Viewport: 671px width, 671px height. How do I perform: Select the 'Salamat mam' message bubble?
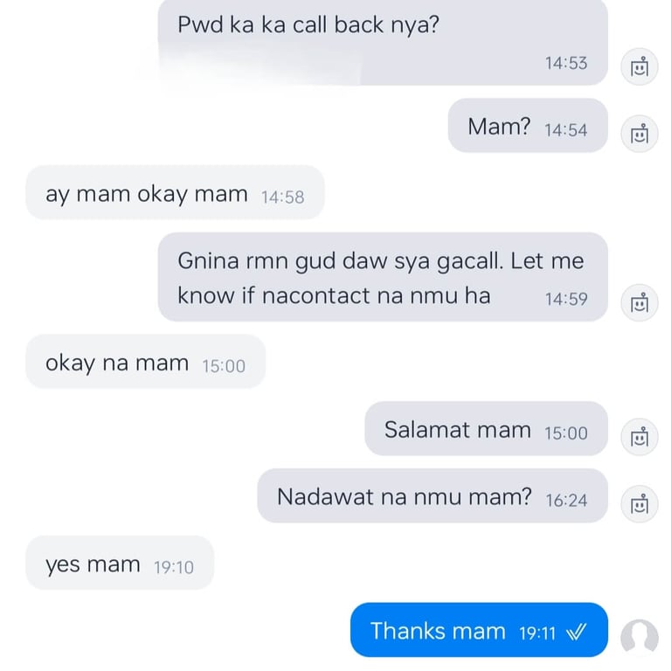(486, 428)
